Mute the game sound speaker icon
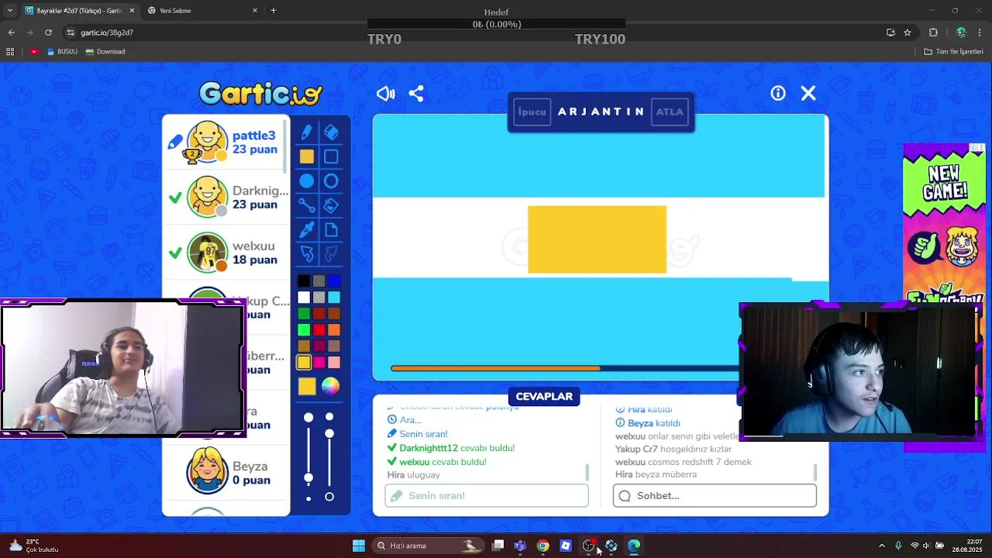 [x=385, y=94]
